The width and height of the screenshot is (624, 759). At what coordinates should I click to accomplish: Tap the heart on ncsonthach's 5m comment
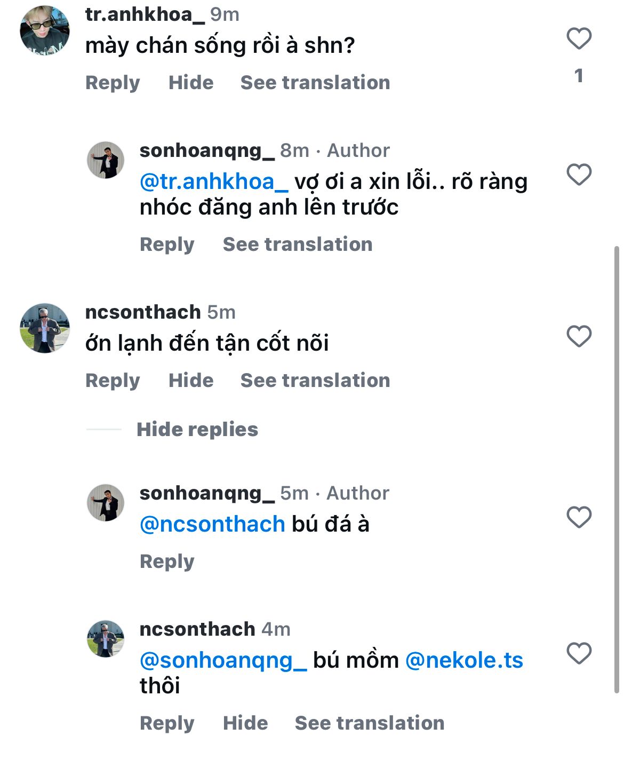(579, 336)
